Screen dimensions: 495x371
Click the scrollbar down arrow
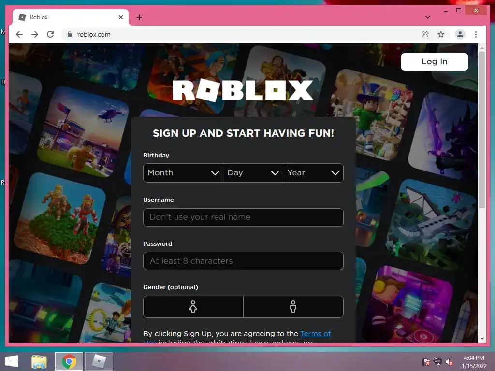482,339
